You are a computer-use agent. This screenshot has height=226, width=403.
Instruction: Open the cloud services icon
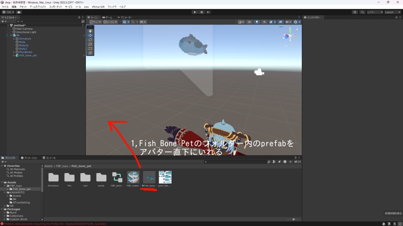(x=19, y=12)
